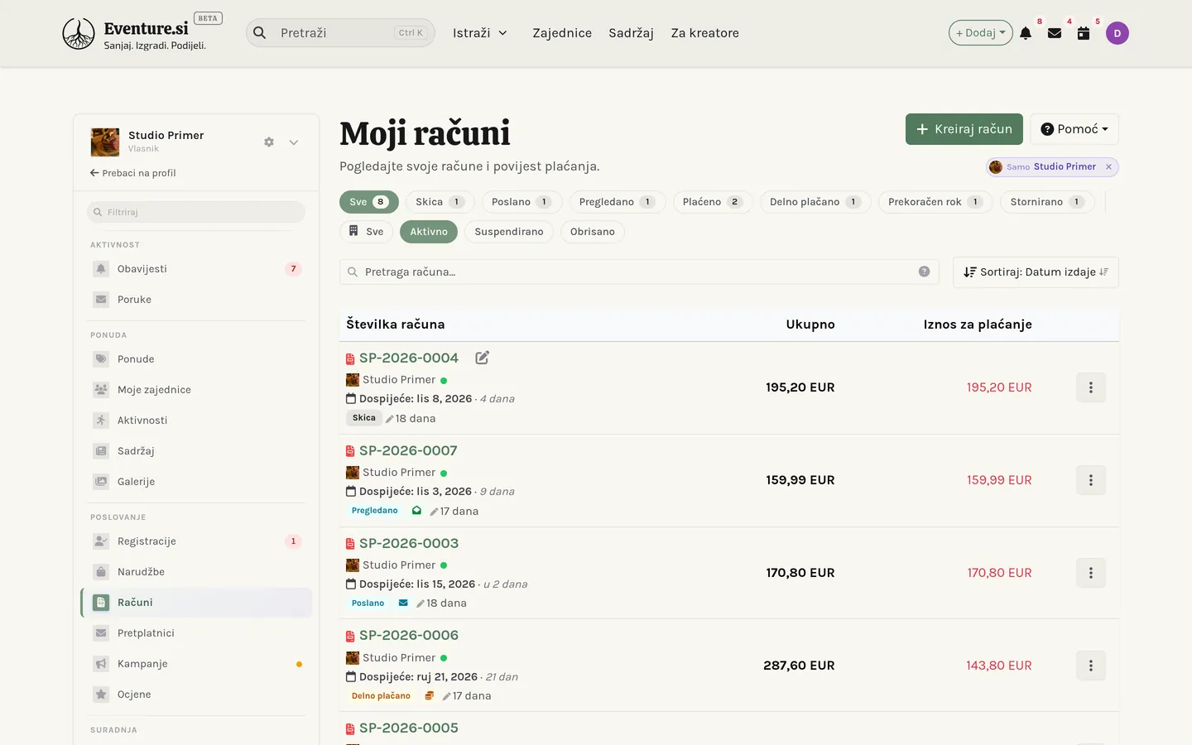Open the messages envelope icon in header
Image resolution: width=1192 pixels, height=745 pixels.
click(1055, 33)
